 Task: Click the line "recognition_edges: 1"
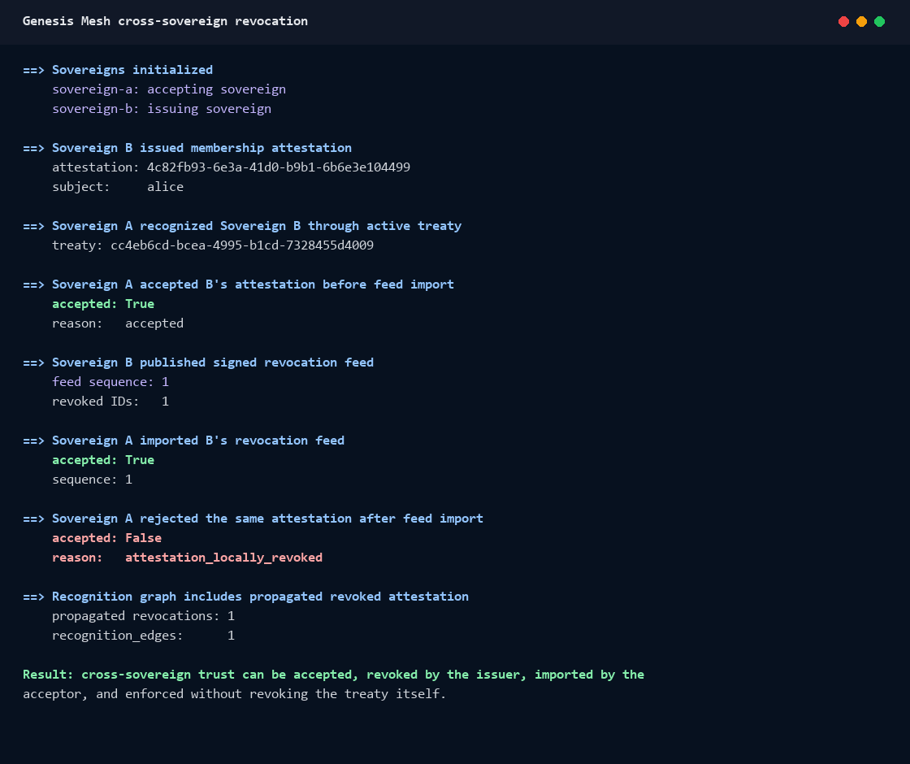coord(143,636)
